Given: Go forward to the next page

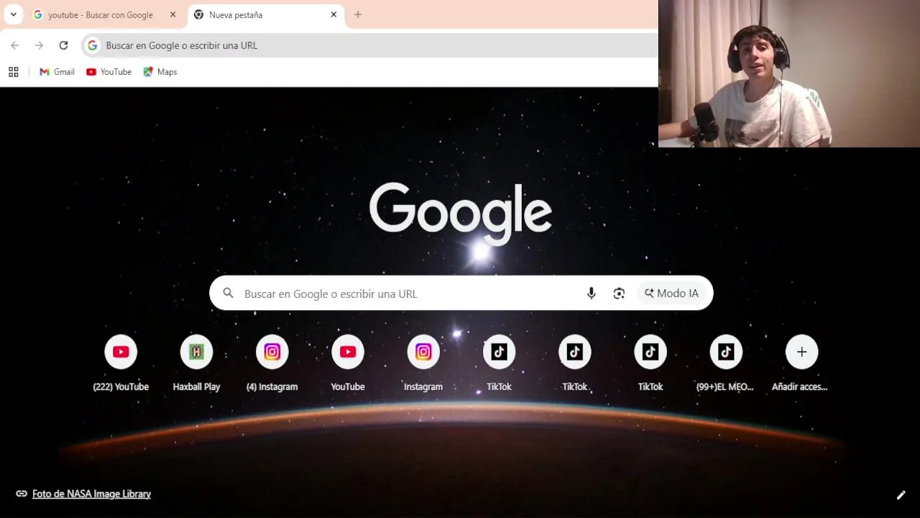Looking at the screenshot, I should [39, 45].
